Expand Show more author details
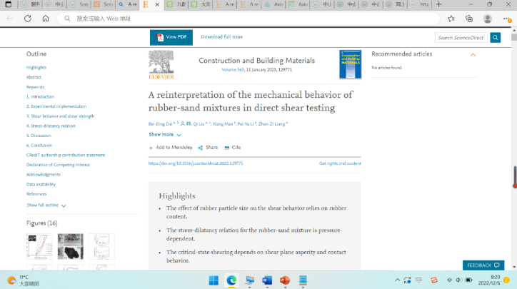 tap(164, 134)
